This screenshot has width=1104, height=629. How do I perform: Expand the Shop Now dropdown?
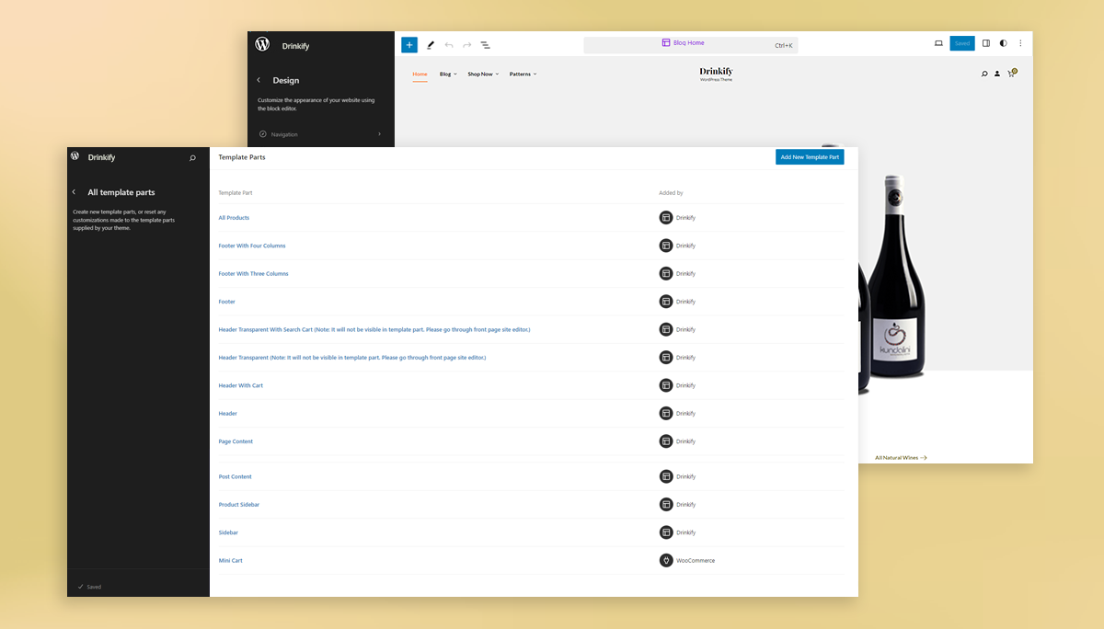click(481, 74)
